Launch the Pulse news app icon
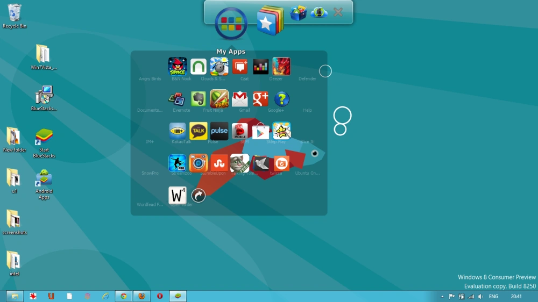Screen dimensions: 538x302 pos(220,131)
